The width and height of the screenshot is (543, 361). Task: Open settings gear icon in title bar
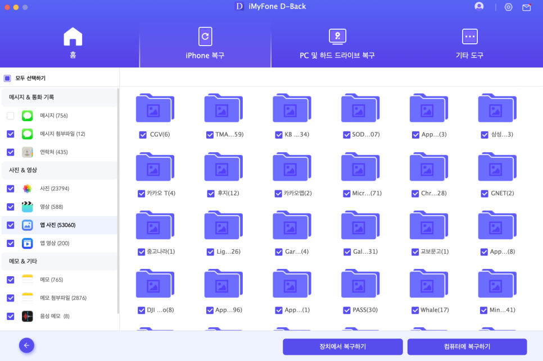tap(508, 7)
